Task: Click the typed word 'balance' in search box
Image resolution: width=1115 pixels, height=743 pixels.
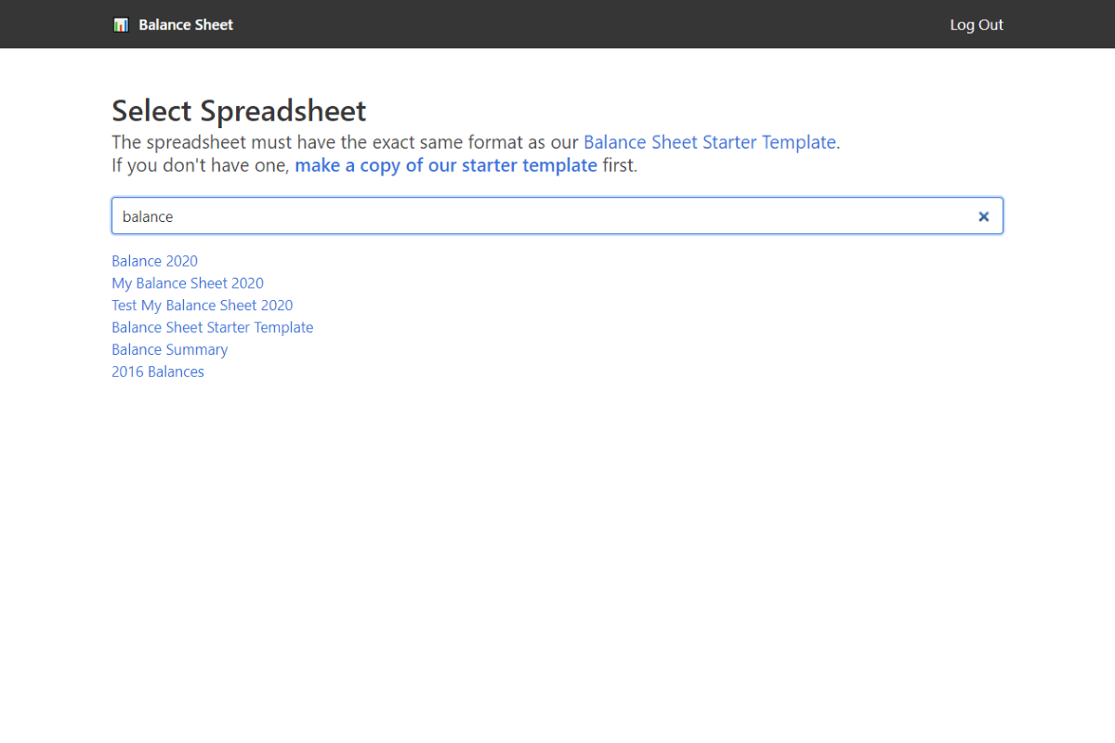Action: [x=148, y=216]
